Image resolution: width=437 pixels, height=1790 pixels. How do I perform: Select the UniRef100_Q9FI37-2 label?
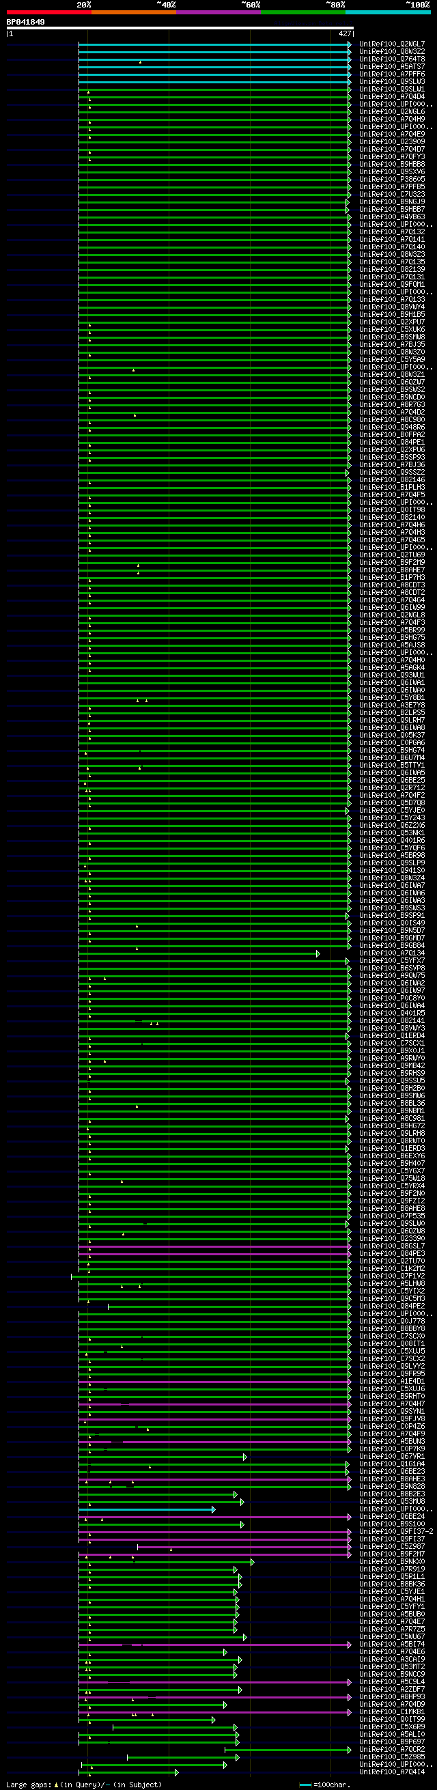click(x=396, y=1532)
